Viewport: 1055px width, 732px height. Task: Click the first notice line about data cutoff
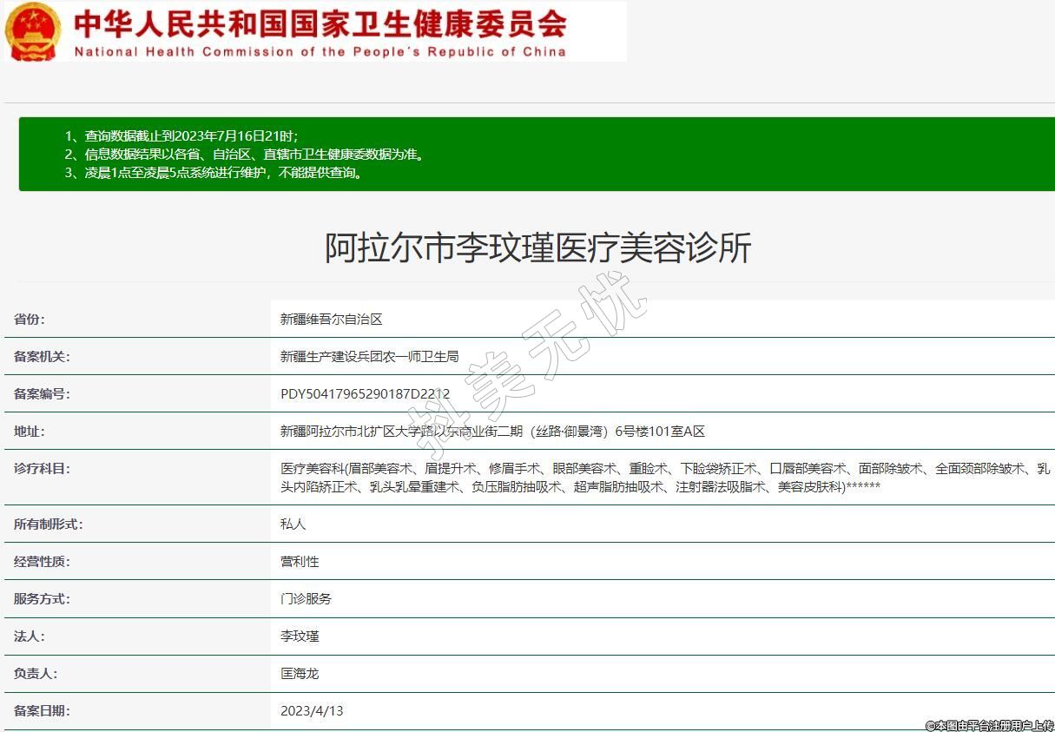click(x=181, y=136)
